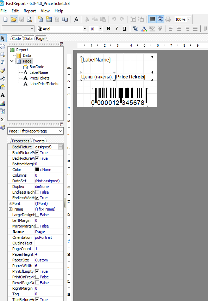Select the Copy Format brush tool
The width and height of the screenshot is (208, 301).
point(3,71)
